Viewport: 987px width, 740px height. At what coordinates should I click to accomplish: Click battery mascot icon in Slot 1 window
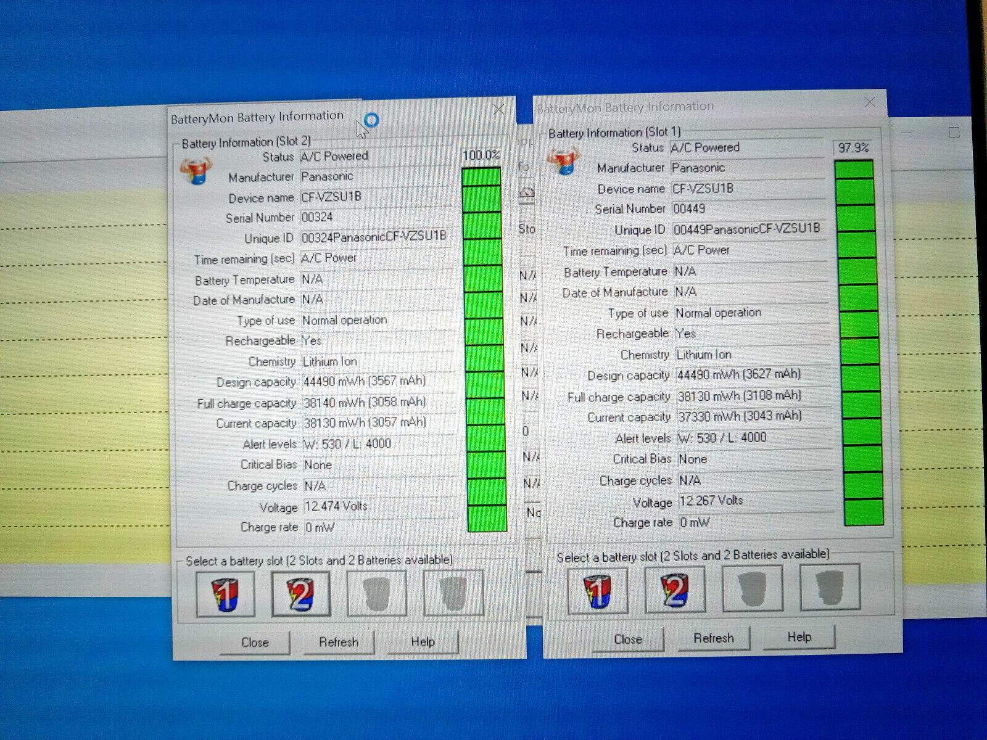(563, 162)
